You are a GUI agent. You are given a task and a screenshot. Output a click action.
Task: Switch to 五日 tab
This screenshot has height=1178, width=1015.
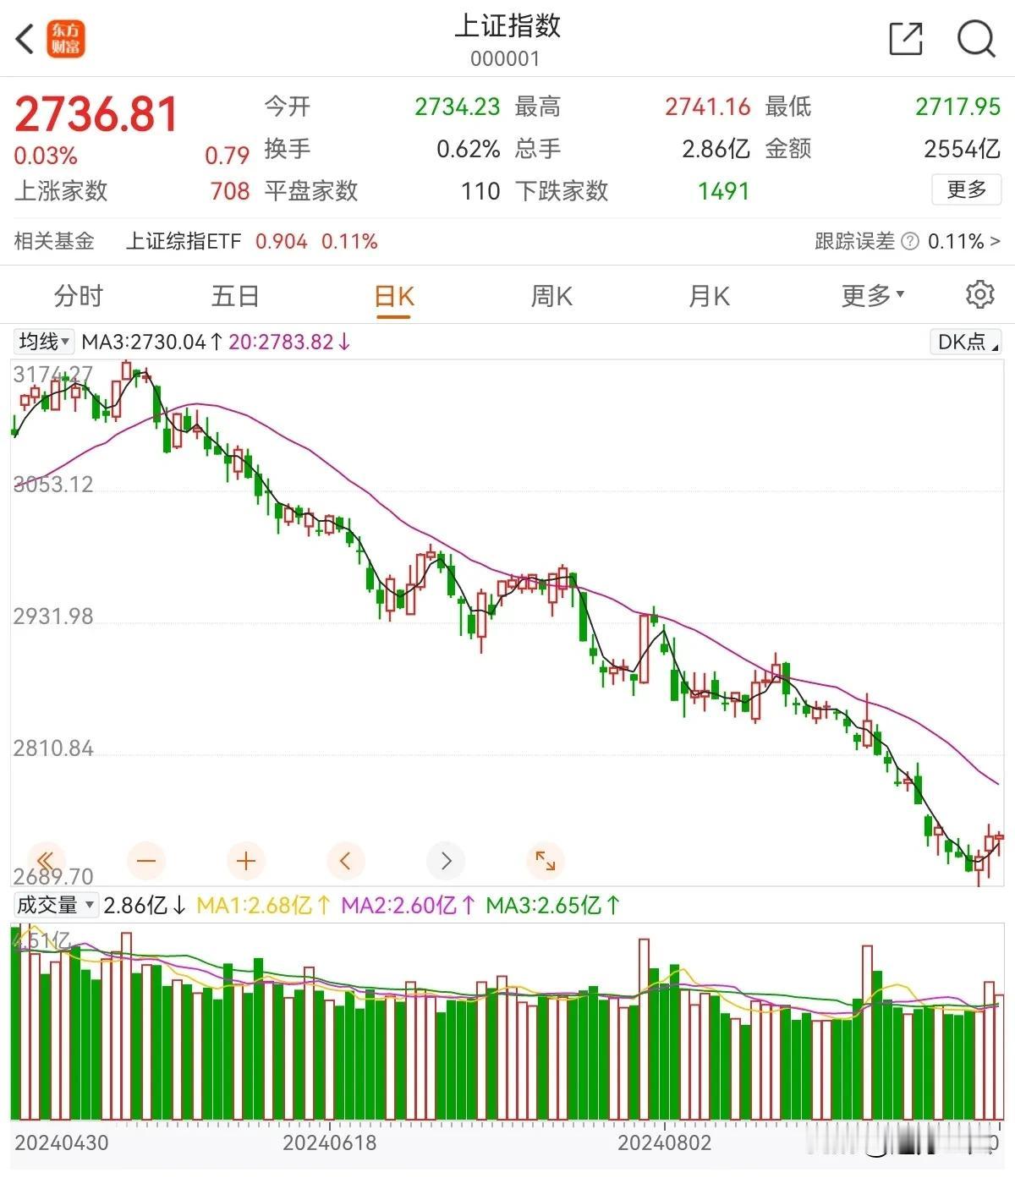pos(235,296)
